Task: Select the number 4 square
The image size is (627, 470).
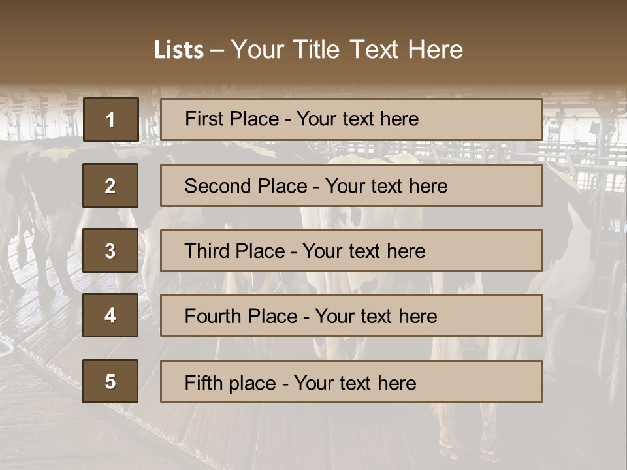Action: tap(110, 315)
